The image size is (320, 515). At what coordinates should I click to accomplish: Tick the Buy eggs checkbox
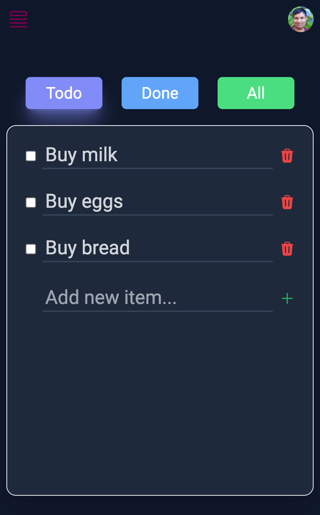click(31, 203)
